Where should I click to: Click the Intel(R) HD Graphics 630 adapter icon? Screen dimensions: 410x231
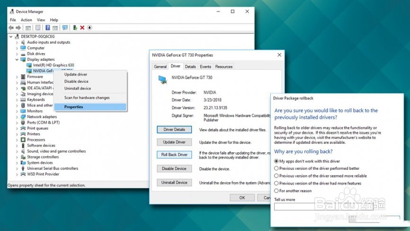point(29,65)
